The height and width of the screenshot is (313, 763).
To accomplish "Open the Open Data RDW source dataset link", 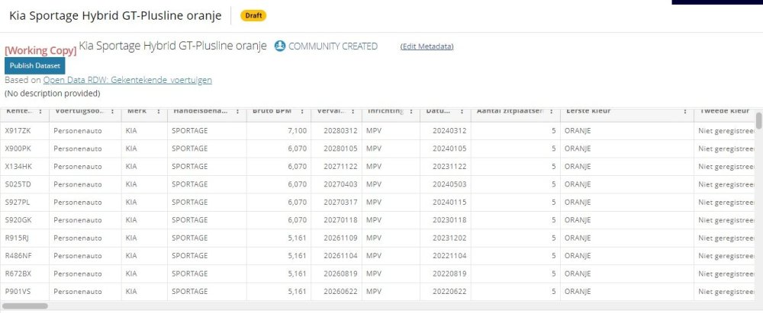I will coord(127,80).
